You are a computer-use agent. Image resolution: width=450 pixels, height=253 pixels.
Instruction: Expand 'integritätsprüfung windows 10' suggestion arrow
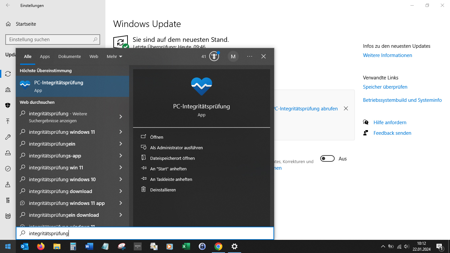point(121,179)
